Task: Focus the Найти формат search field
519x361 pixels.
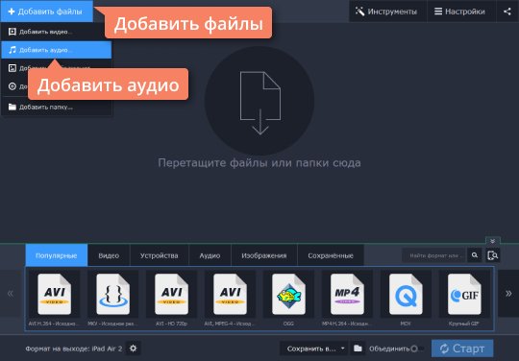Action: (x=434, y=255)
